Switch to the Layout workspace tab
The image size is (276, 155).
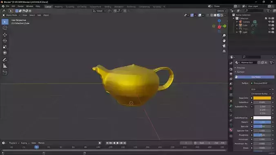[x=48, y=7]
